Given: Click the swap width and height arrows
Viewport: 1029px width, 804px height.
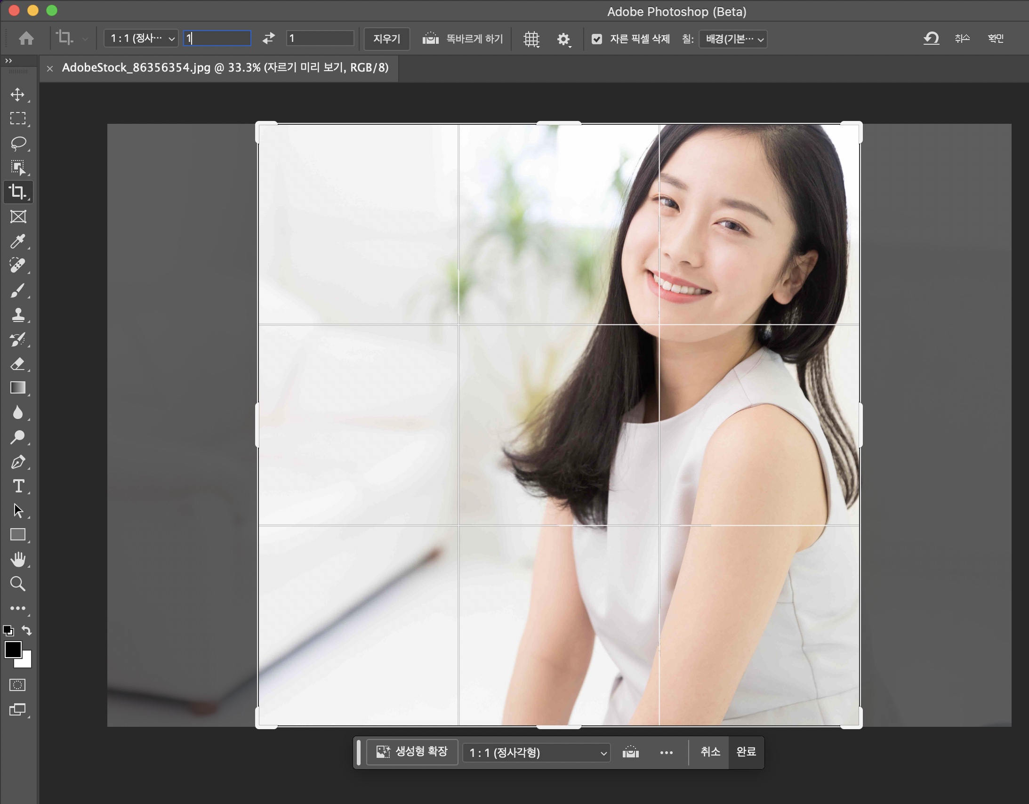Looking at the screenshot, I should click(x=269, y=38).
